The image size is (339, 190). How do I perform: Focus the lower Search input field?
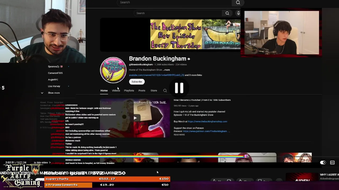click(178, 13)
